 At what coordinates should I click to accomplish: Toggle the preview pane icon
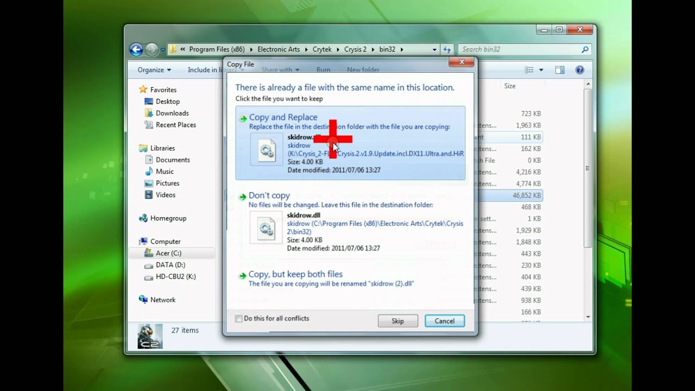(560, 70)
